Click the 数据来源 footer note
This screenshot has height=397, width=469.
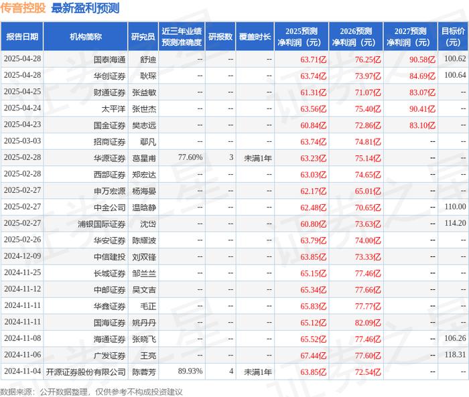[x=91, y=392]
